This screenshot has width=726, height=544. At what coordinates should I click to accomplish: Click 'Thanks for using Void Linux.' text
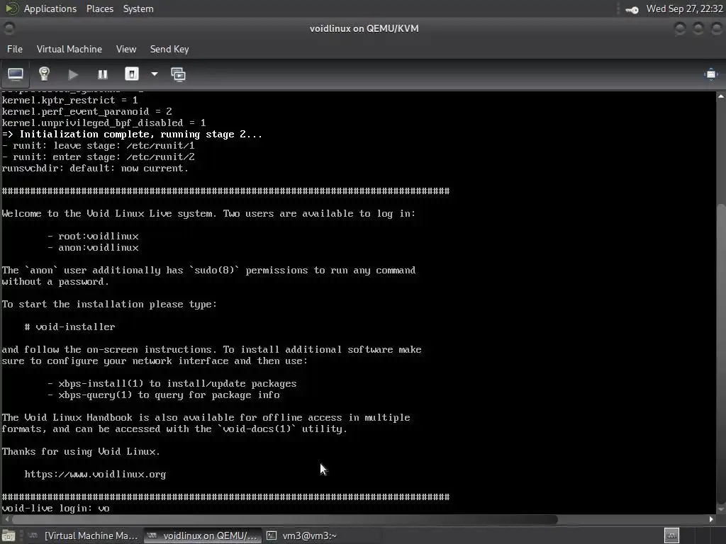coord(81,451)
